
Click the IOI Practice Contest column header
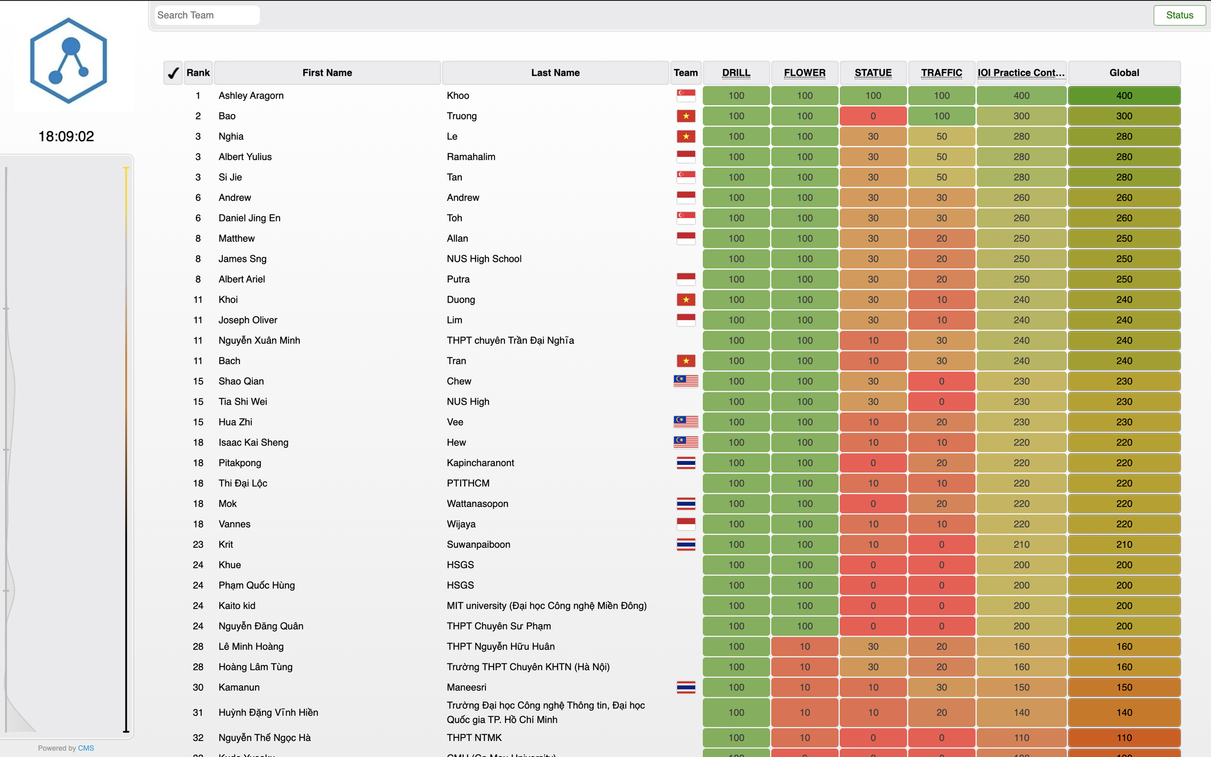click(x=1021, y=73)
